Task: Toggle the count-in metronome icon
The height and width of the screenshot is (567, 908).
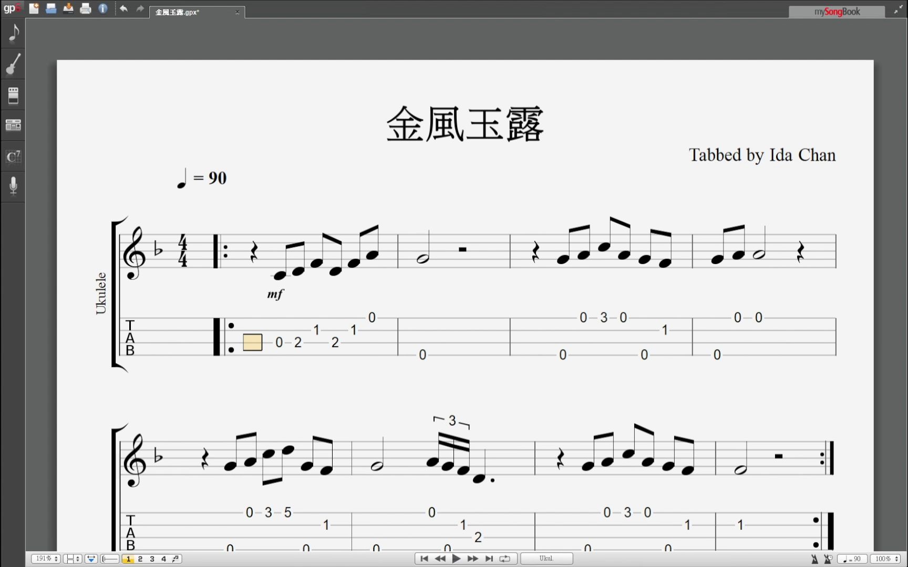Action: (828, 559)
